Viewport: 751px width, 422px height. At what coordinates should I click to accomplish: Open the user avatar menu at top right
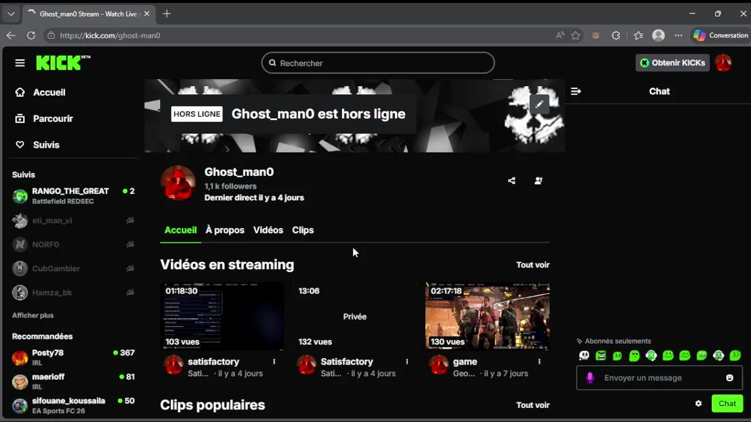coord(723,63)
